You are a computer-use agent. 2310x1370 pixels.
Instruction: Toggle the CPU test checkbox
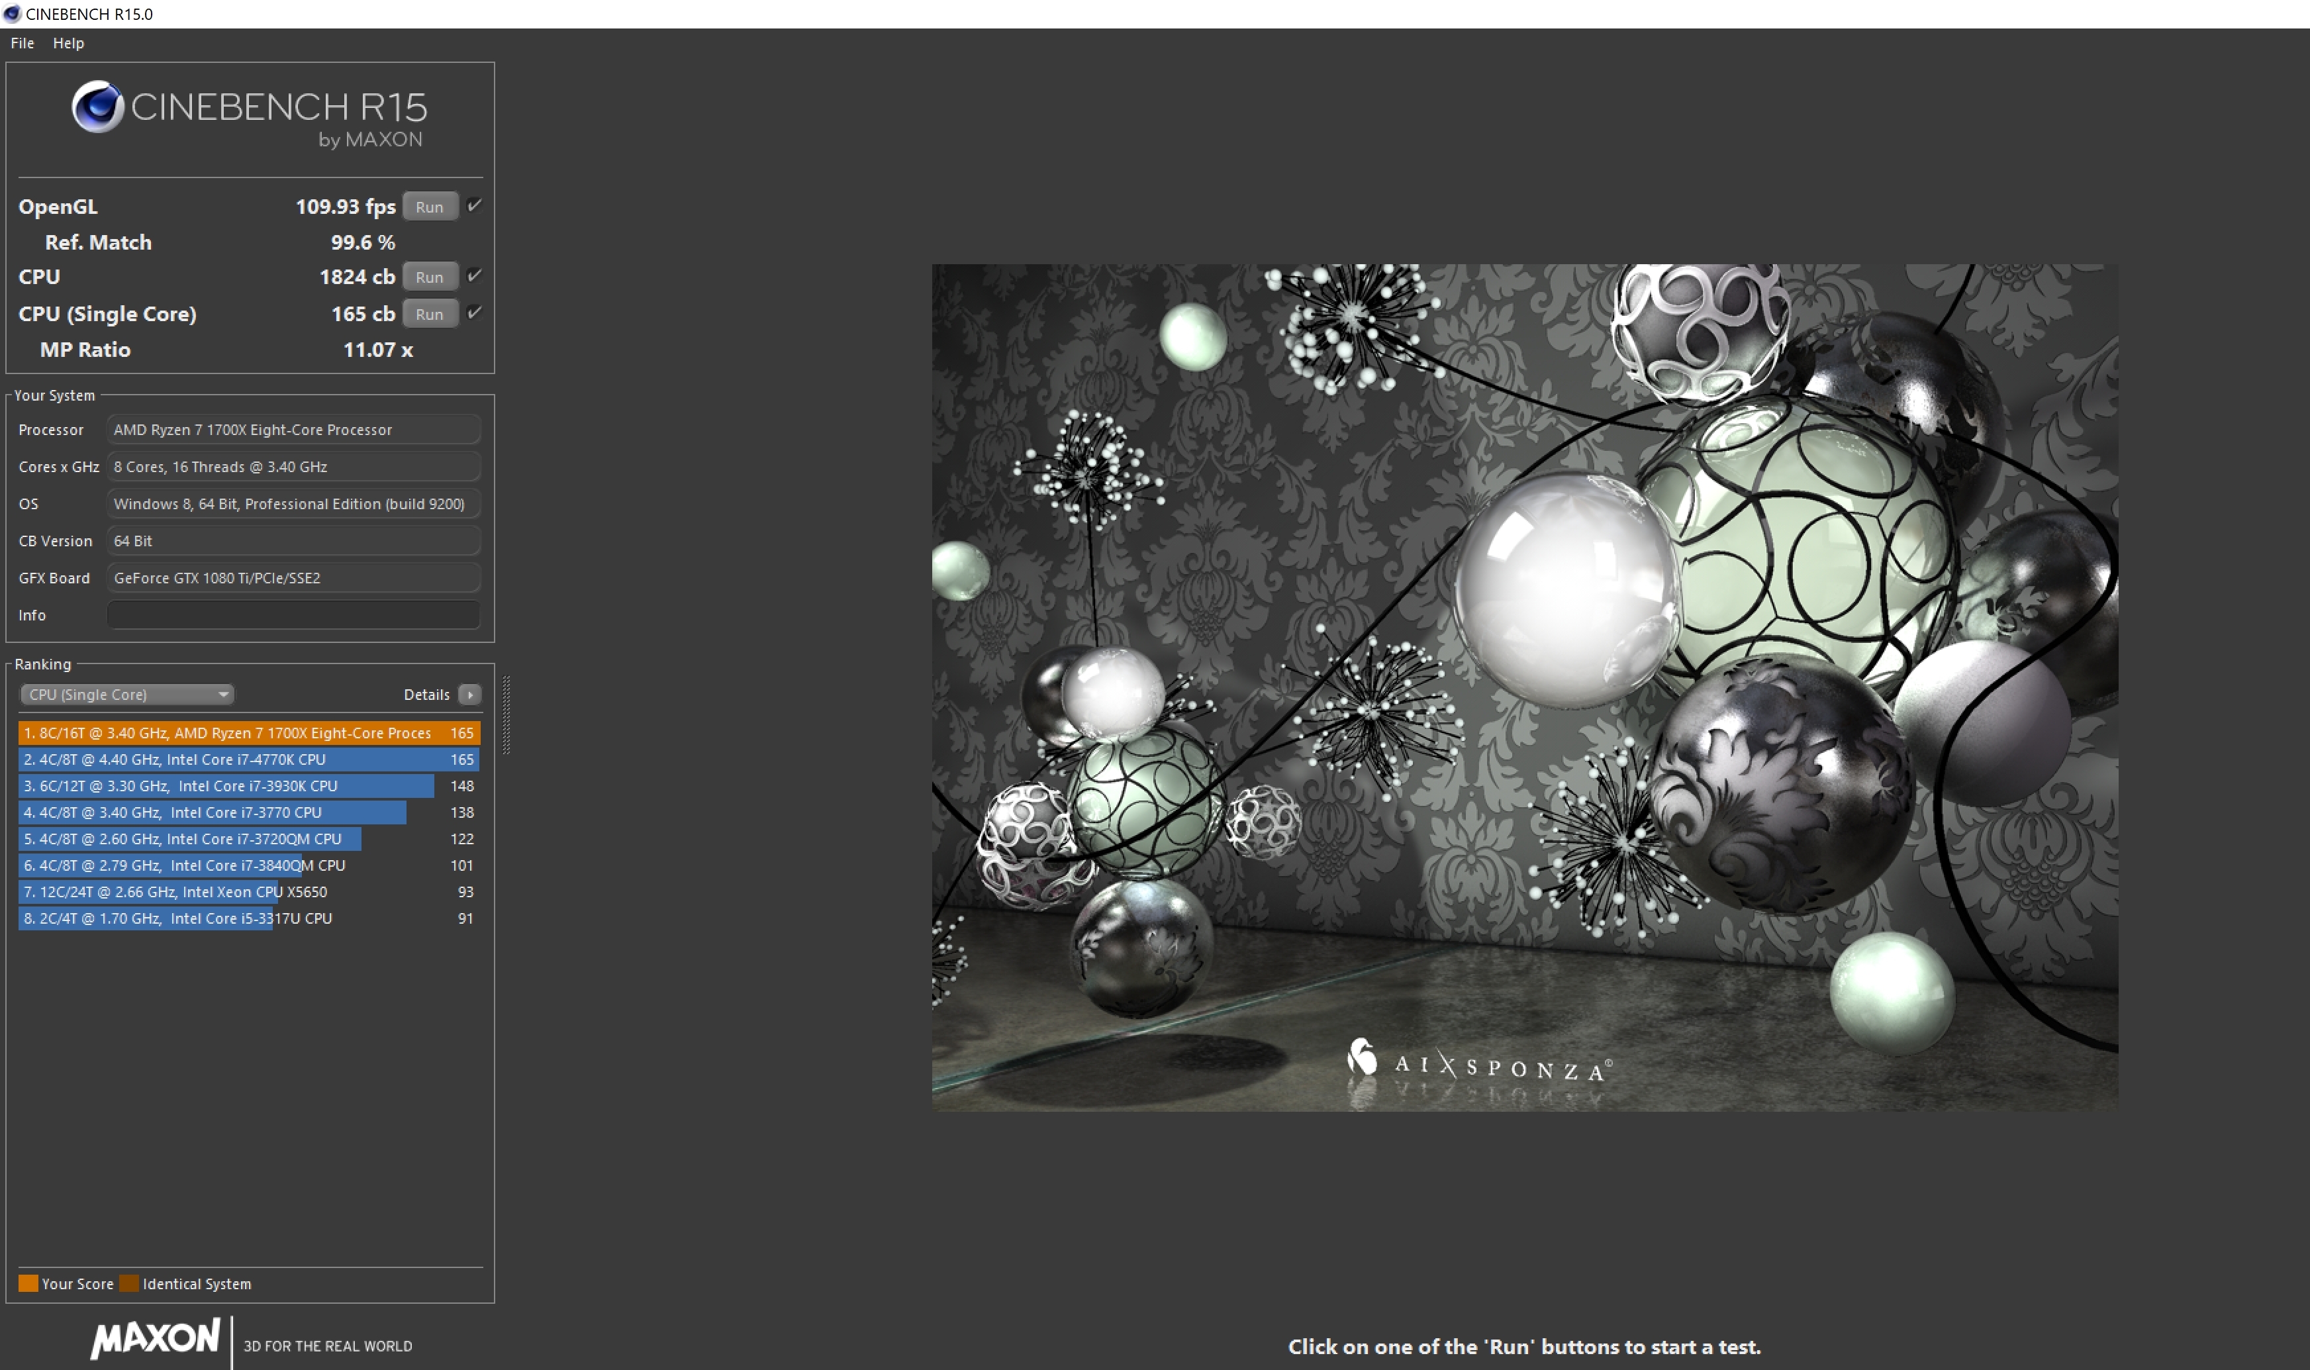(x=474, y=276)
